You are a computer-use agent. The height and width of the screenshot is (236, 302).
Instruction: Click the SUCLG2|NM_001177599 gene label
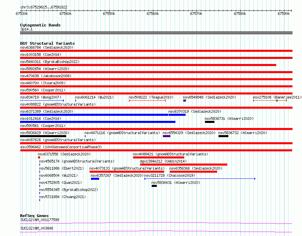pos(40,220)
